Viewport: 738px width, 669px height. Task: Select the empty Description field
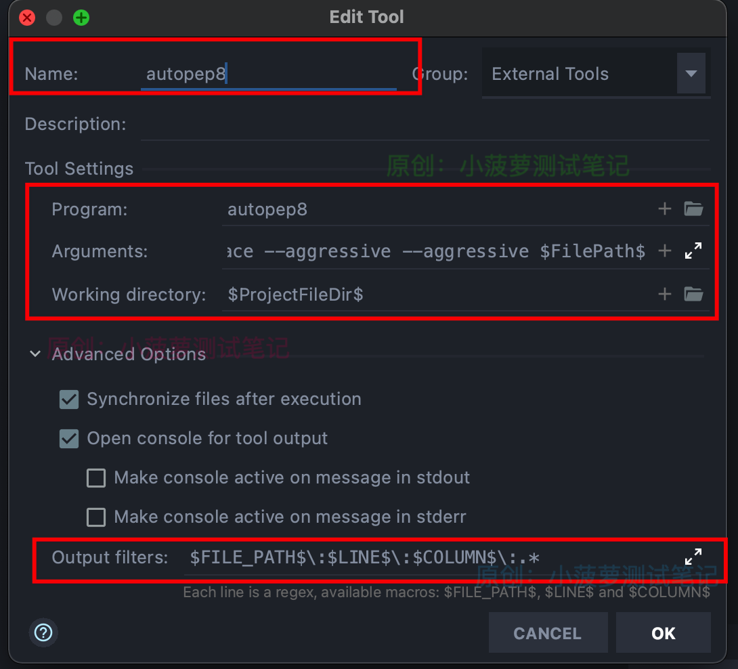pyautogui.click(x=339, y=124)
